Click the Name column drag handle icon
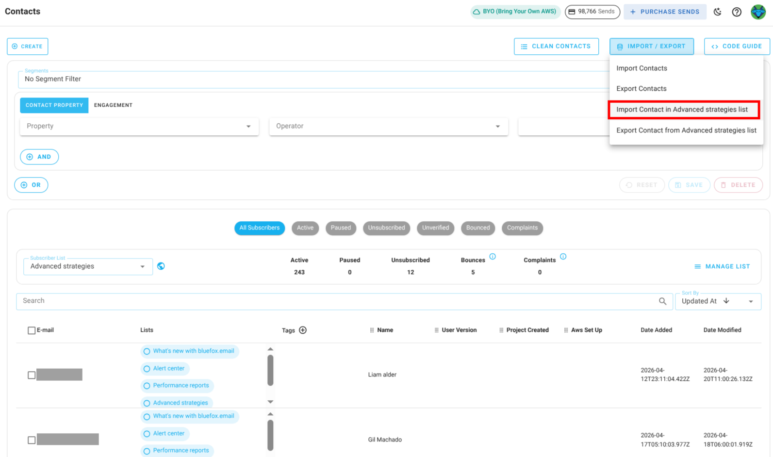The width and height of the screenshot is (773, 457). [372, 330]
